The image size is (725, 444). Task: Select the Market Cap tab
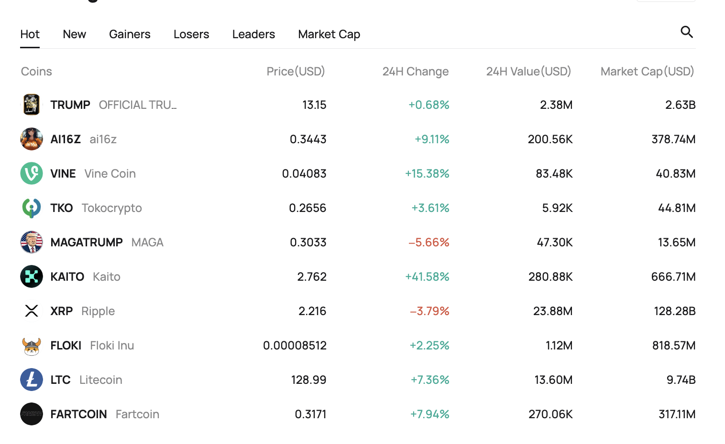pyautogui.click(x=329, y=34)
